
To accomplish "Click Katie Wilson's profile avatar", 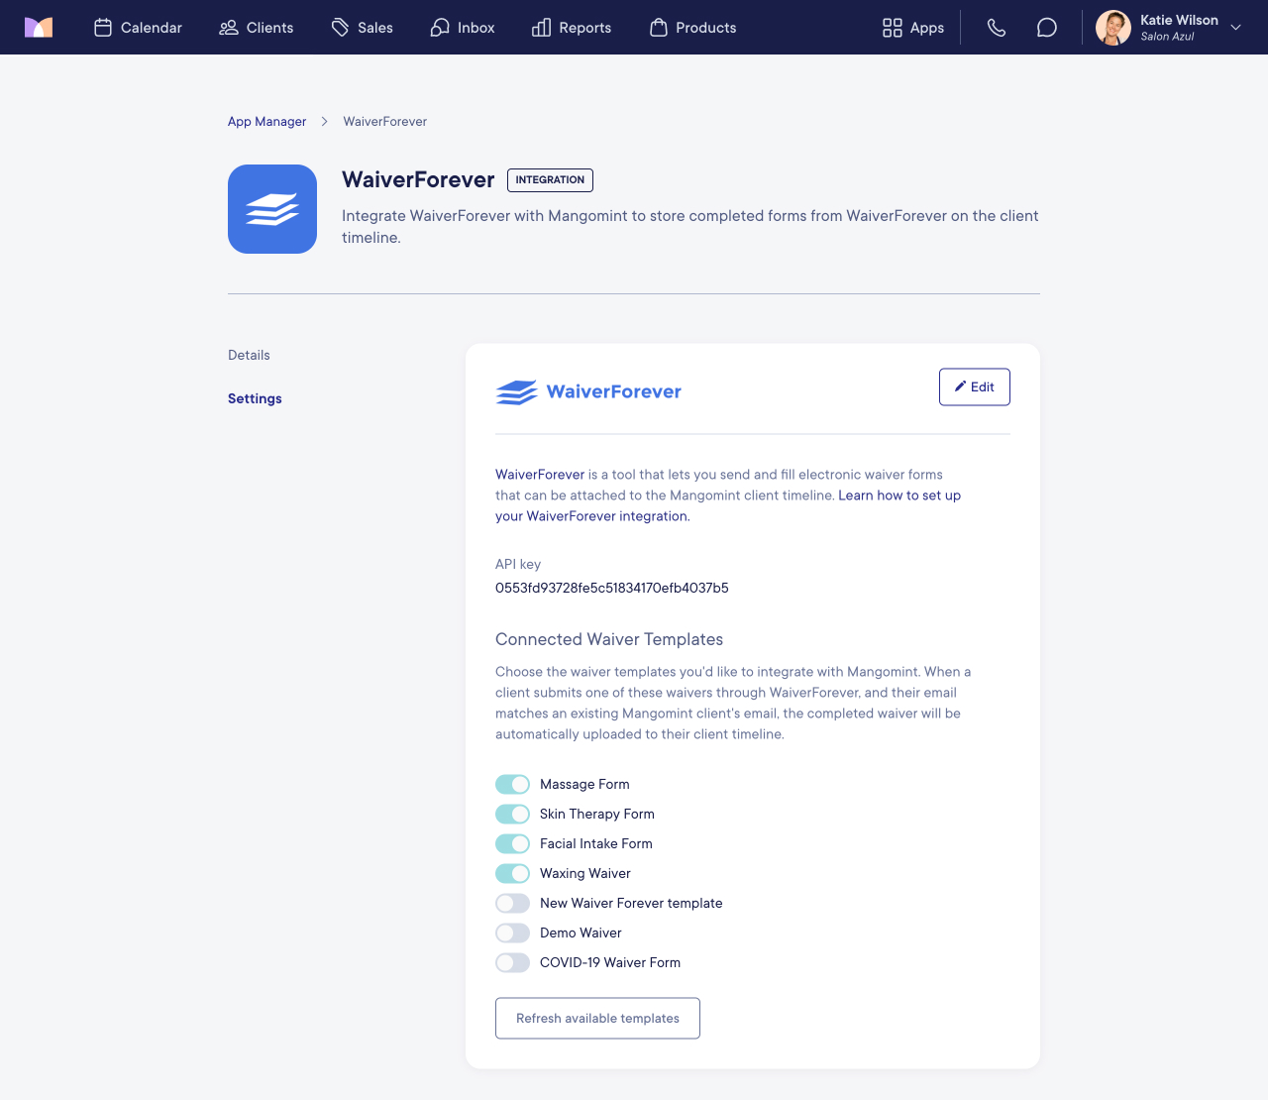I will (1113, 28).
